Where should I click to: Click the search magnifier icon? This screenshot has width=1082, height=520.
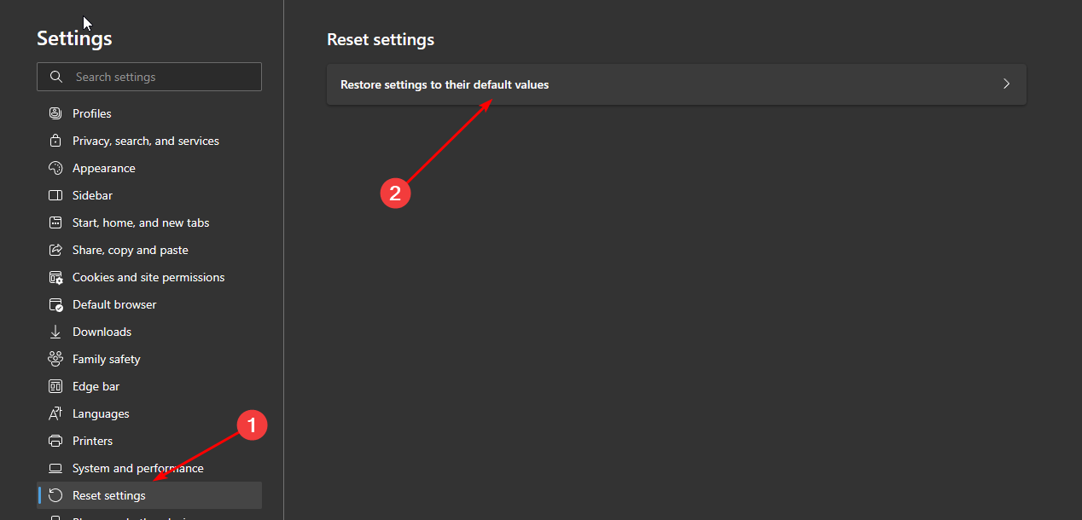[55, 77]
